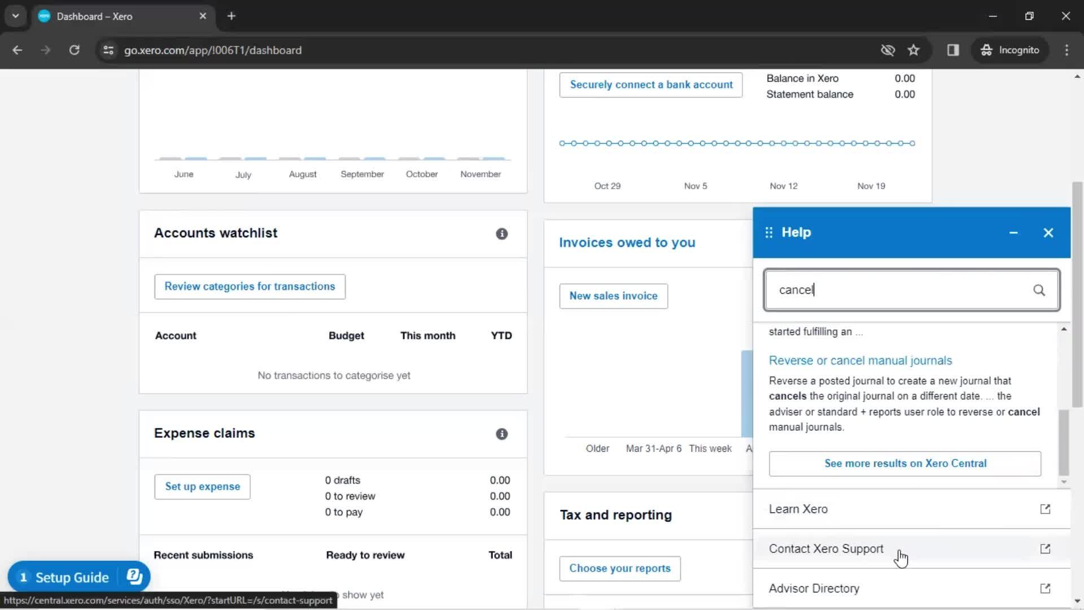The height and width of the screenshot is (610, 1084).
Task: Click the Ready to review header
Action: tap(365, 556)
